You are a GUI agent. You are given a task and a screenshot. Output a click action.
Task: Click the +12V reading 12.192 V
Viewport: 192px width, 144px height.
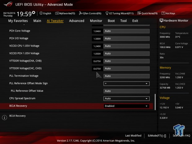click(x=164, y=107)
